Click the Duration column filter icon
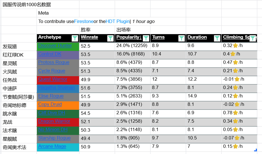Image resolution: width=262 pixels, height=154 pixels. (217, 38)
